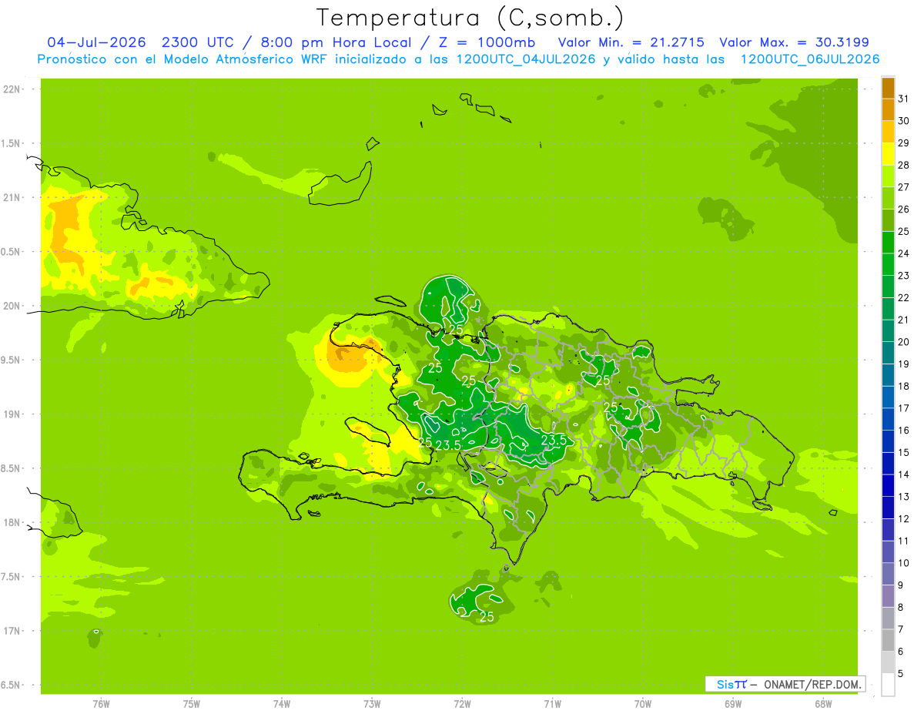
Task: Click the 19N latitude label
Action: [x=12, y=414]
